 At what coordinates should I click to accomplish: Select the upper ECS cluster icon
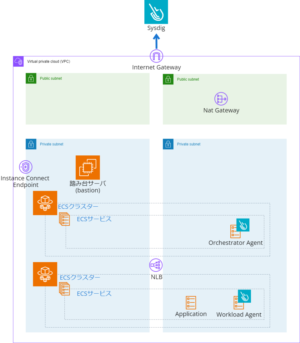click(45, 203)
